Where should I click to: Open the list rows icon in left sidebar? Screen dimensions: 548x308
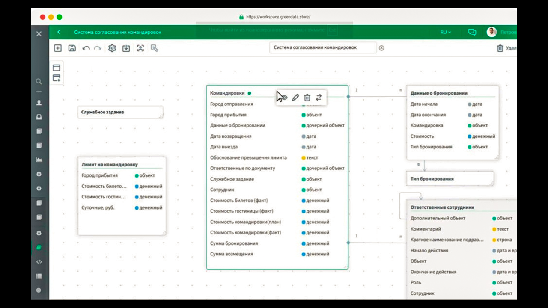tap(39, 276)
